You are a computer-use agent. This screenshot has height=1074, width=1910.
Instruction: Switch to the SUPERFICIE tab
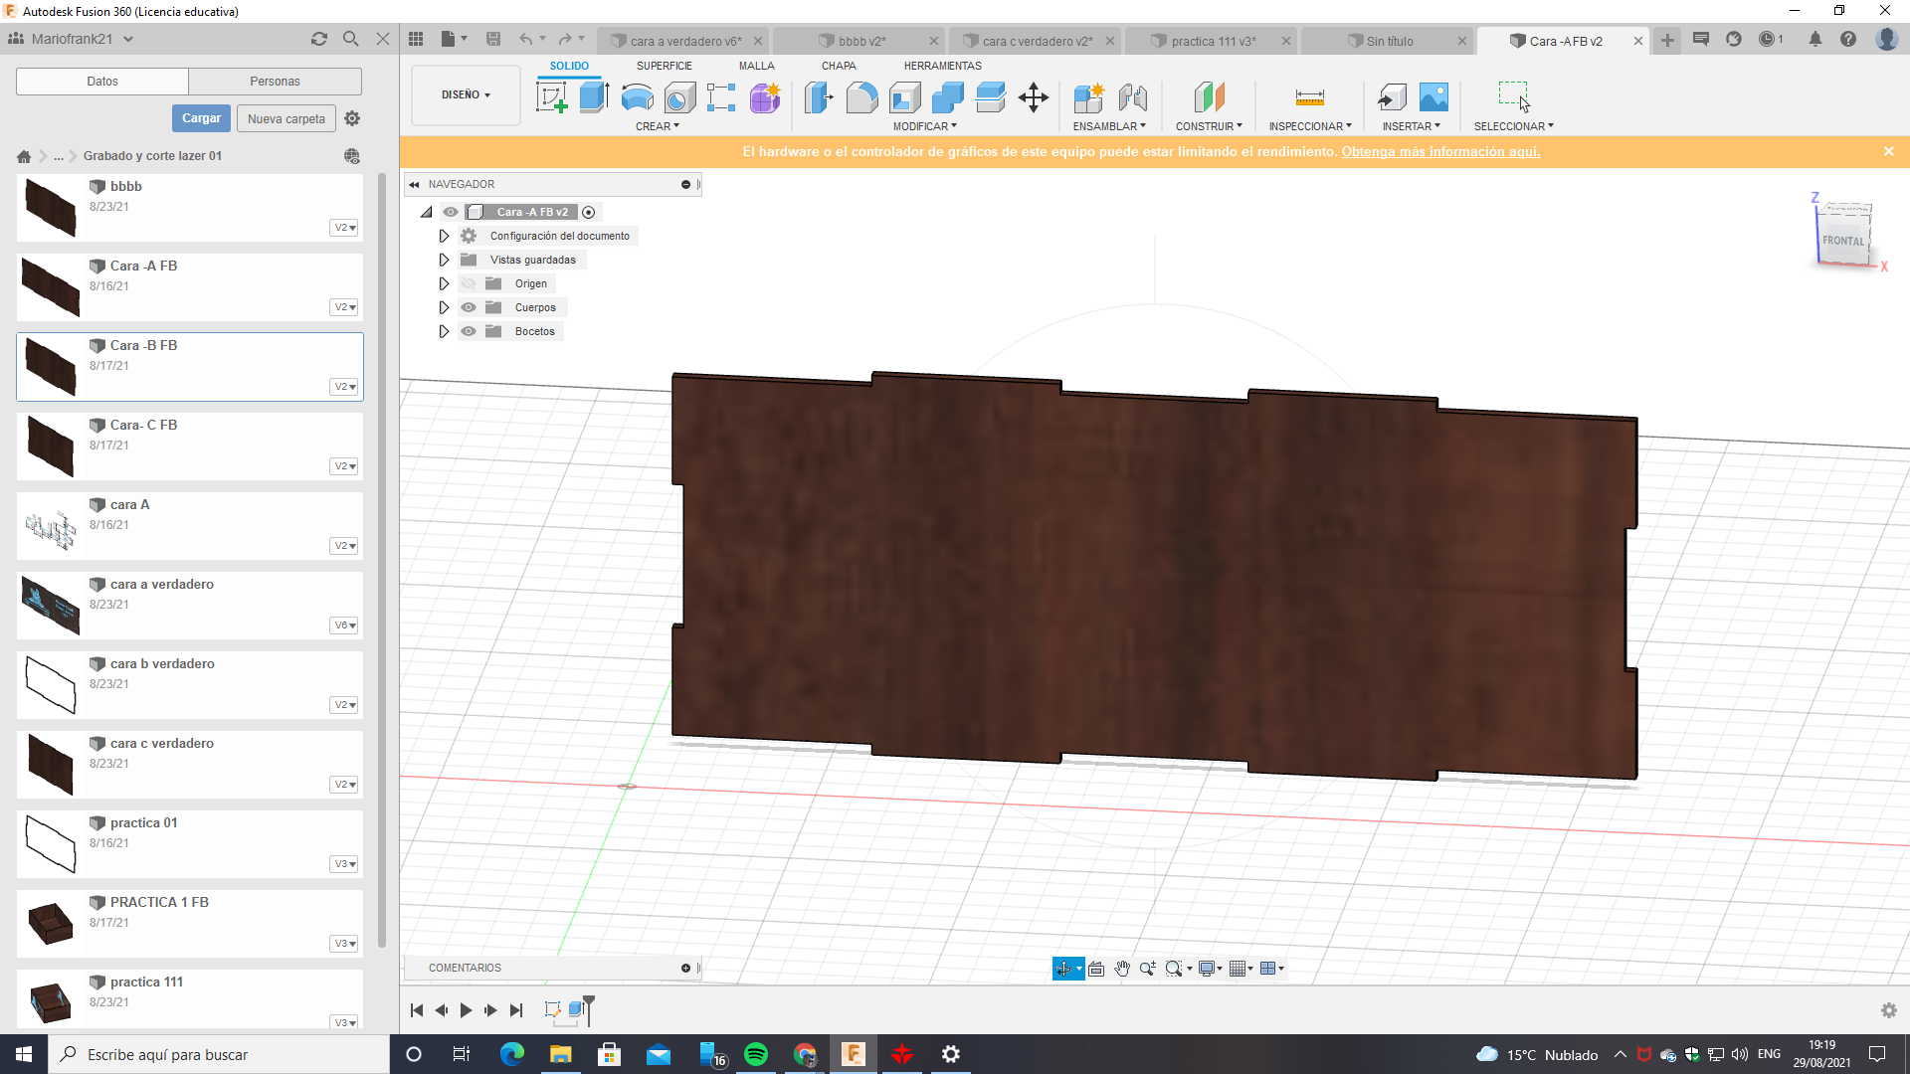tap(664, 66)
